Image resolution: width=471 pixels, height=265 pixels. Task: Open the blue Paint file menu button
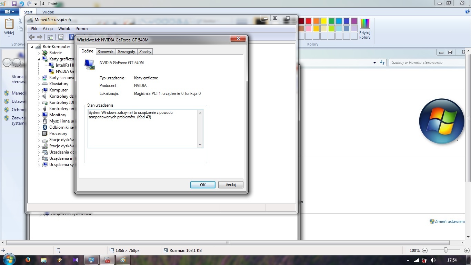click(x=10, y=12)
